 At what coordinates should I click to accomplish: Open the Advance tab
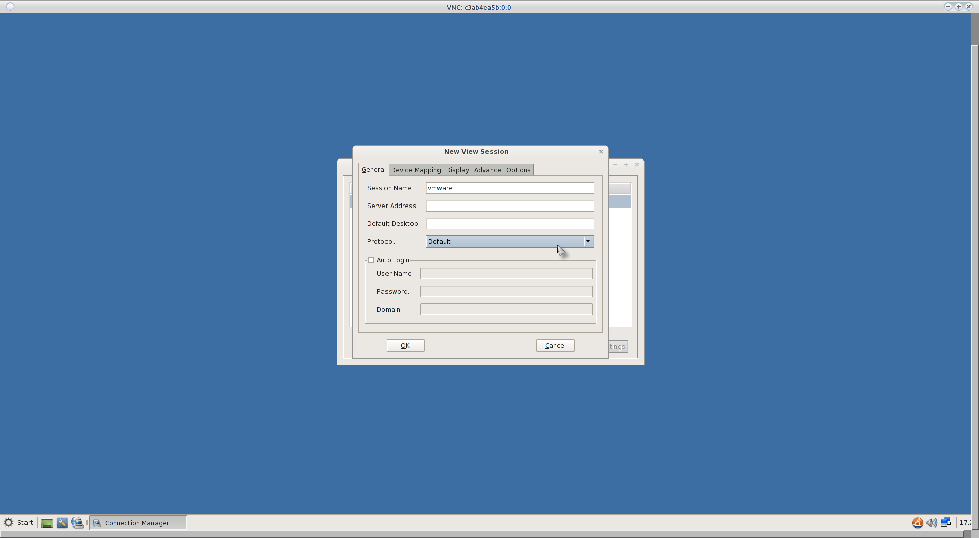(487, 170)
